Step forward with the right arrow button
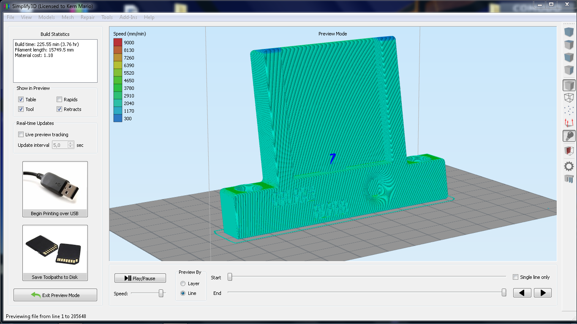Viewport: 577px width, 324px height. pyautogui.click(x=543, y=293)
